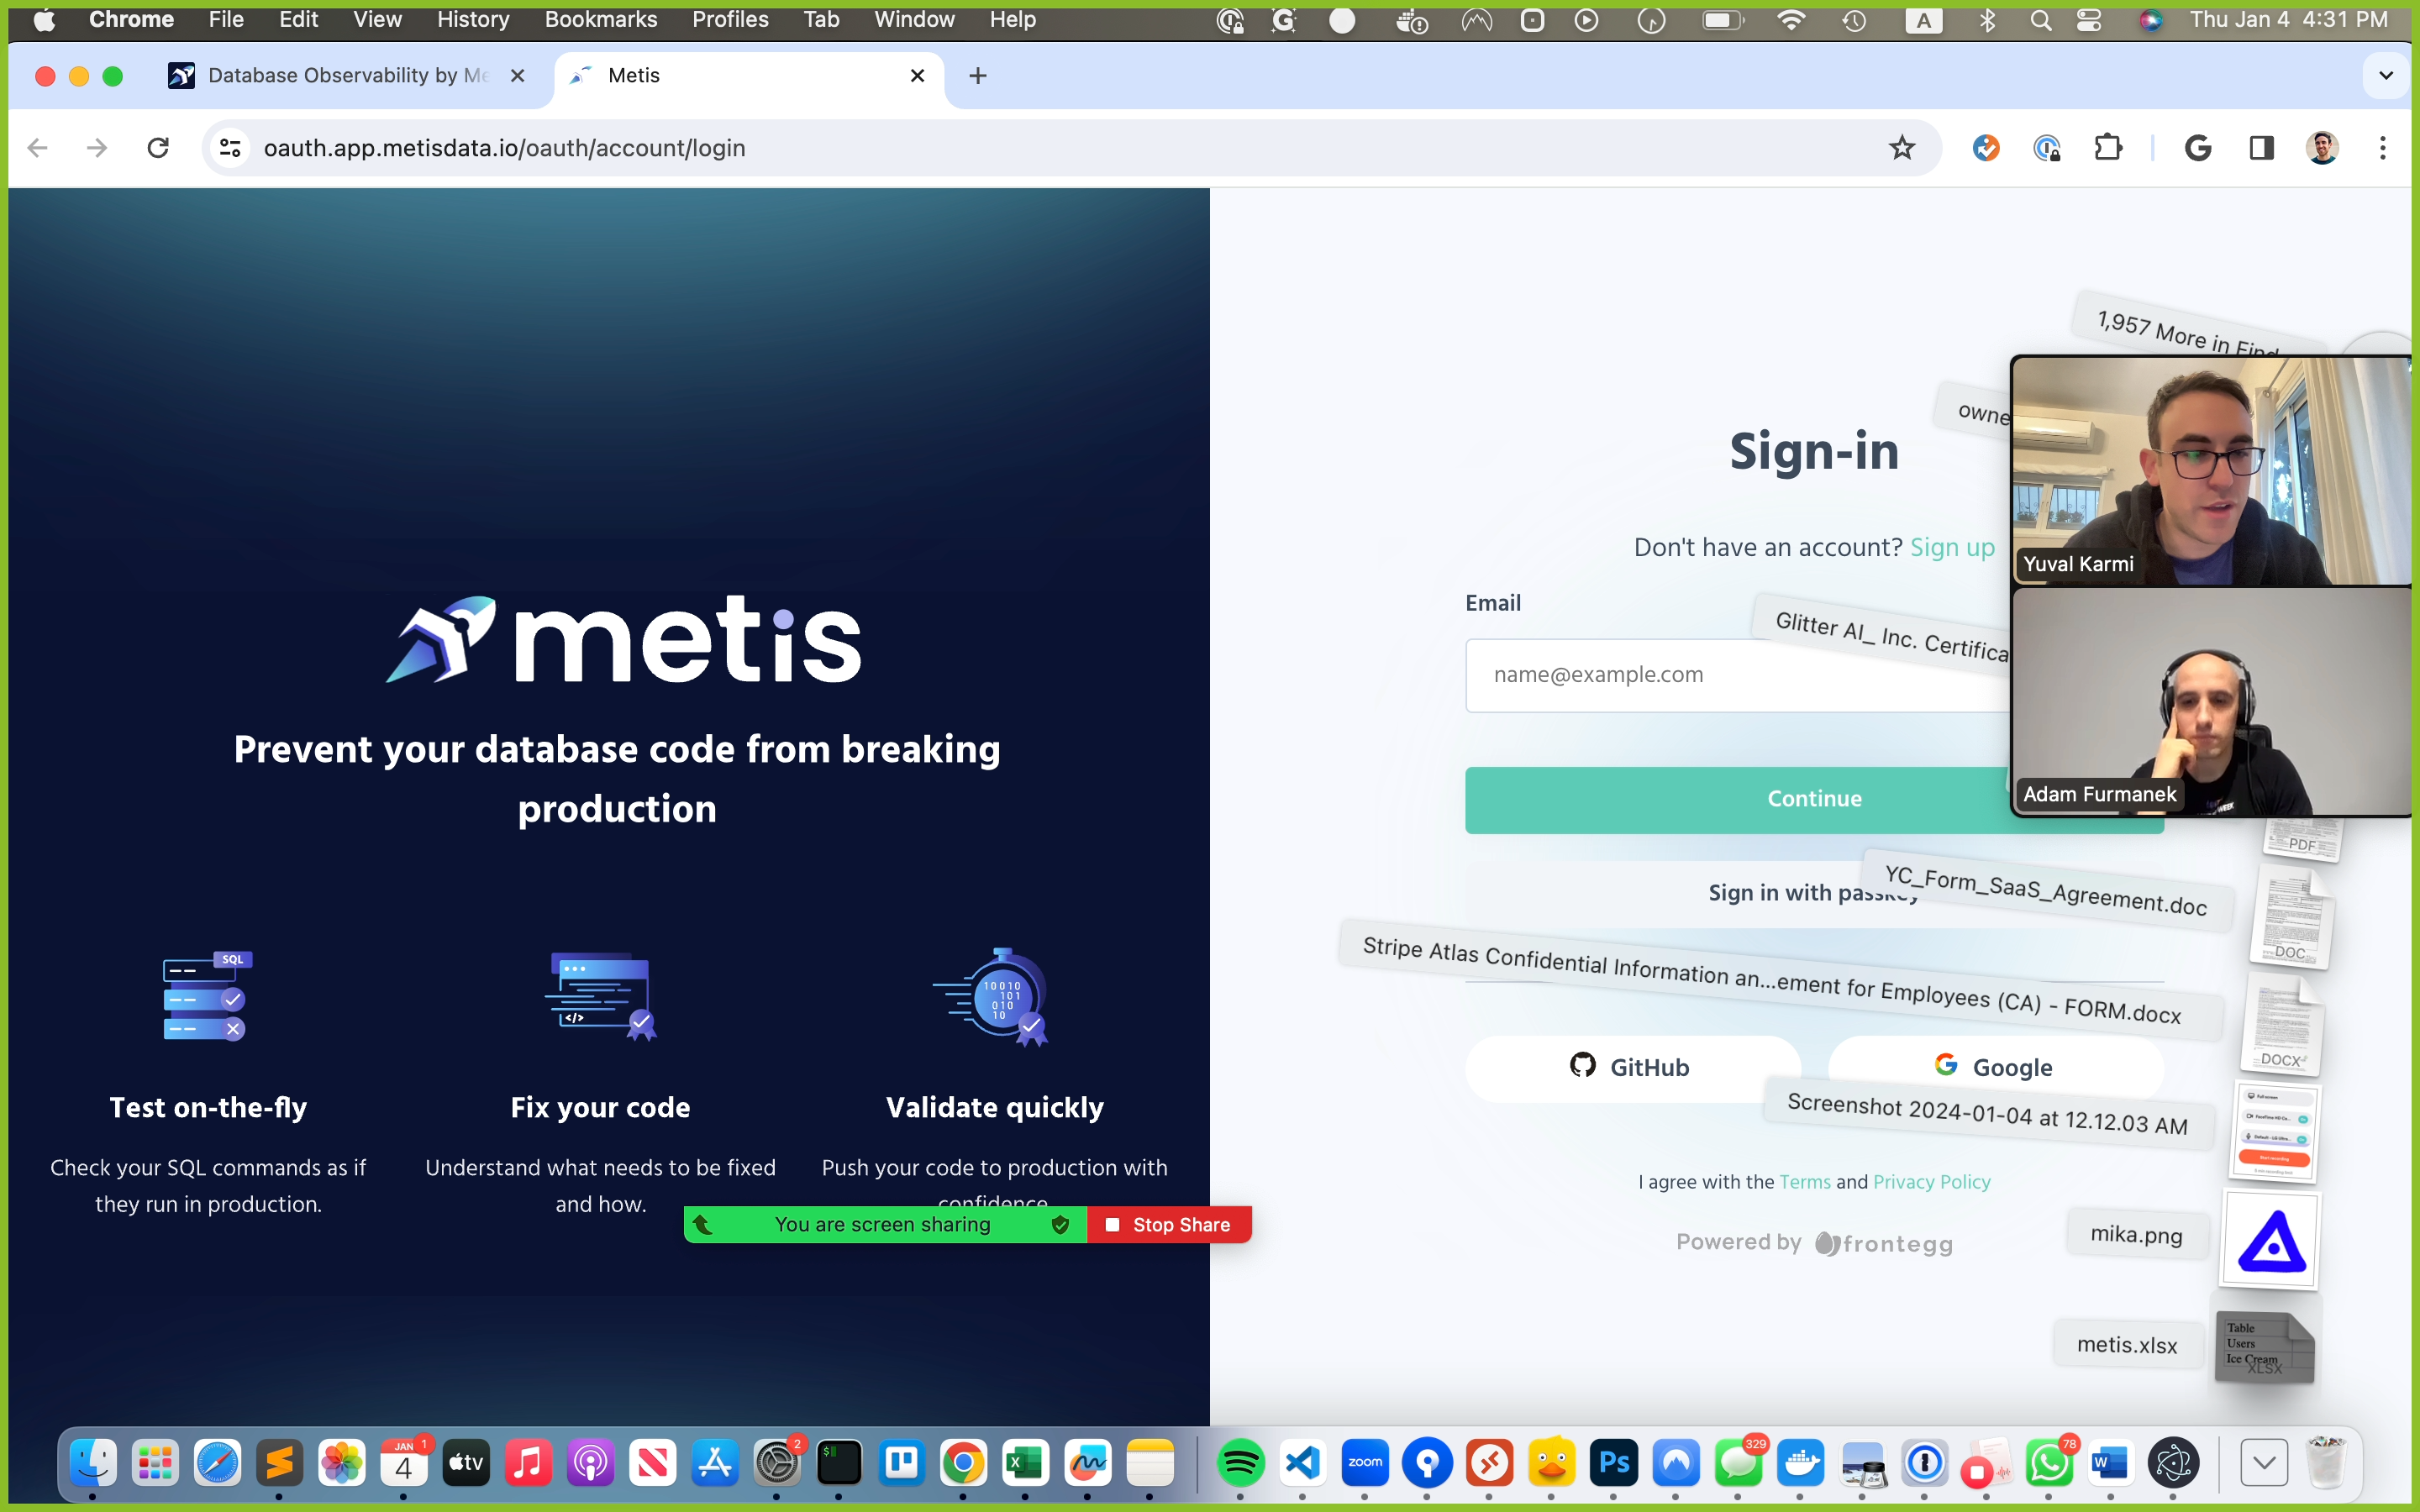The height and width of the screenshot is (1512, 2420).
Task: Open Chrome three-dot menu
Action: (2383, 148)
